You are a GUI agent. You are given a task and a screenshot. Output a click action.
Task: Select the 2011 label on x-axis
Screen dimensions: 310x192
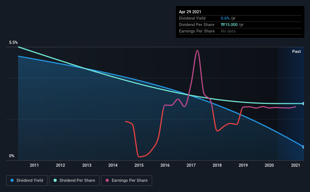(34, 165)
